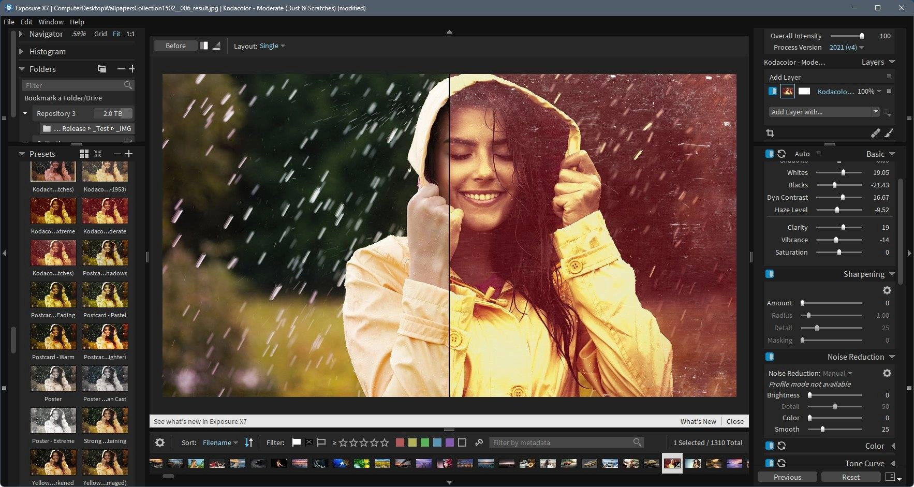
Task: Click What's New link
Action: point(698,421)
